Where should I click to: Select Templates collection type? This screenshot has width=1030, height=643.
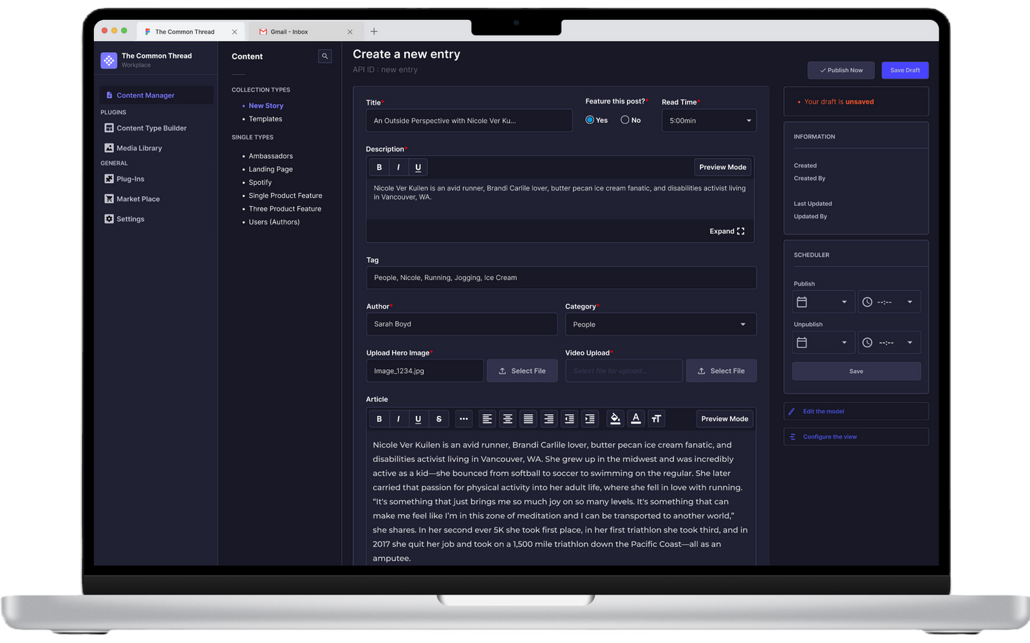click(265, 119)
